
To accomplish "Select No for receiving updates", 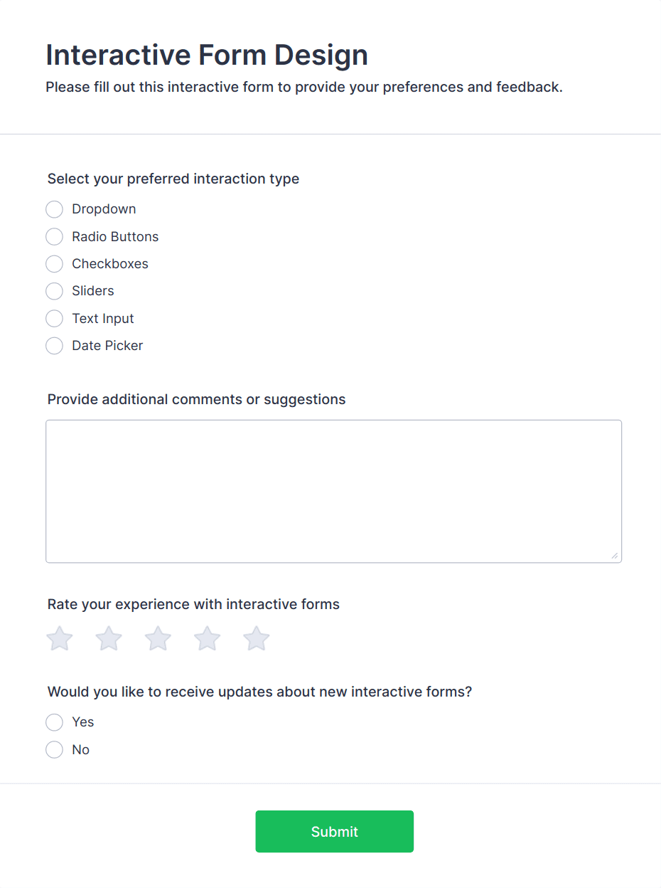I will point(55,749).
